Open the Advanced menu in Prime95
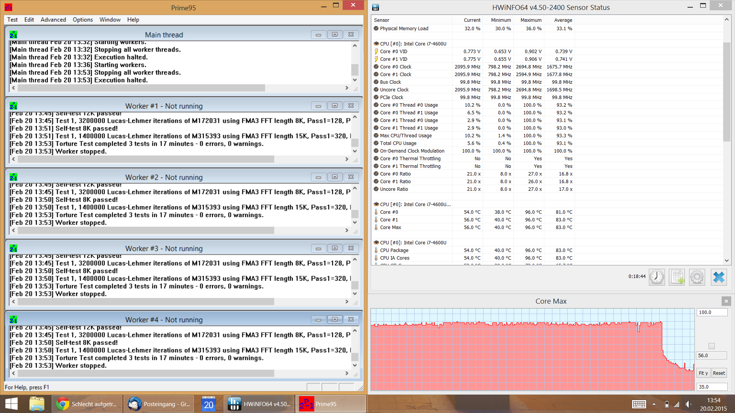The image size is (735, 413). [x=53, y=20]
